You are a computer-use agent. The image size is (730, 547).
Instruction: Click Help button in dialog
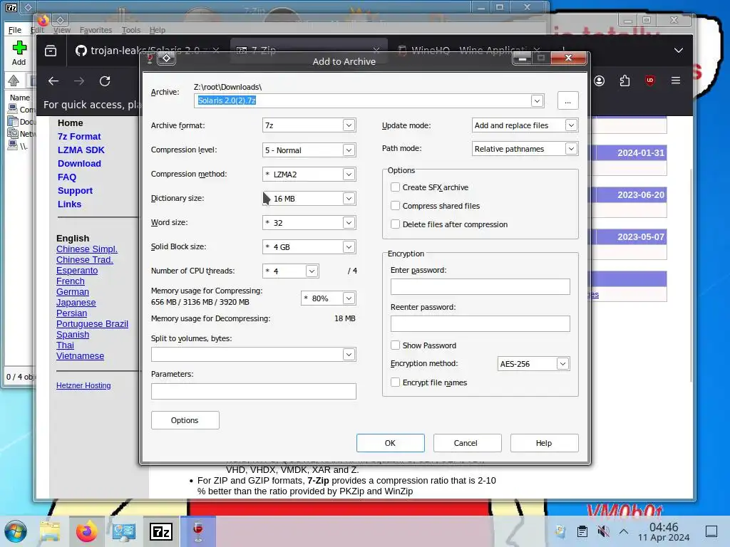(544, 443)
